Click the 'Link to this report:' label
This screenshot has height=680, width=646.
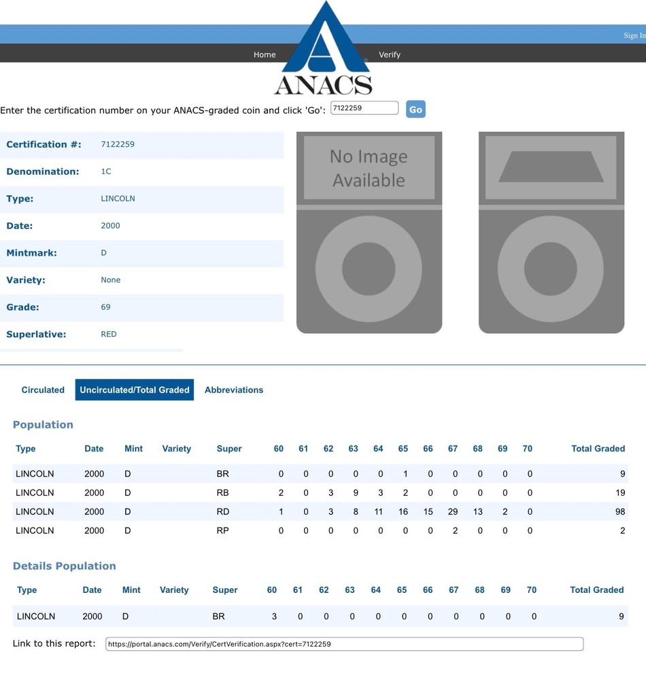click(x=54, y=643)
